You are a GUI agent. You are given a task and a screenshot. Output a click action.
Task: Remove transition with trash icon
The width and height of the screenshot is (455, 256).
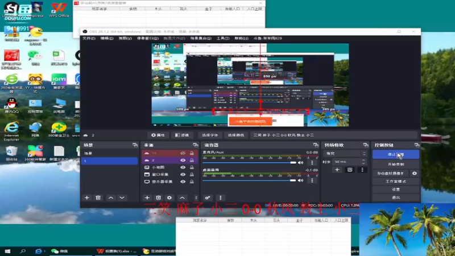coord(350,170)
